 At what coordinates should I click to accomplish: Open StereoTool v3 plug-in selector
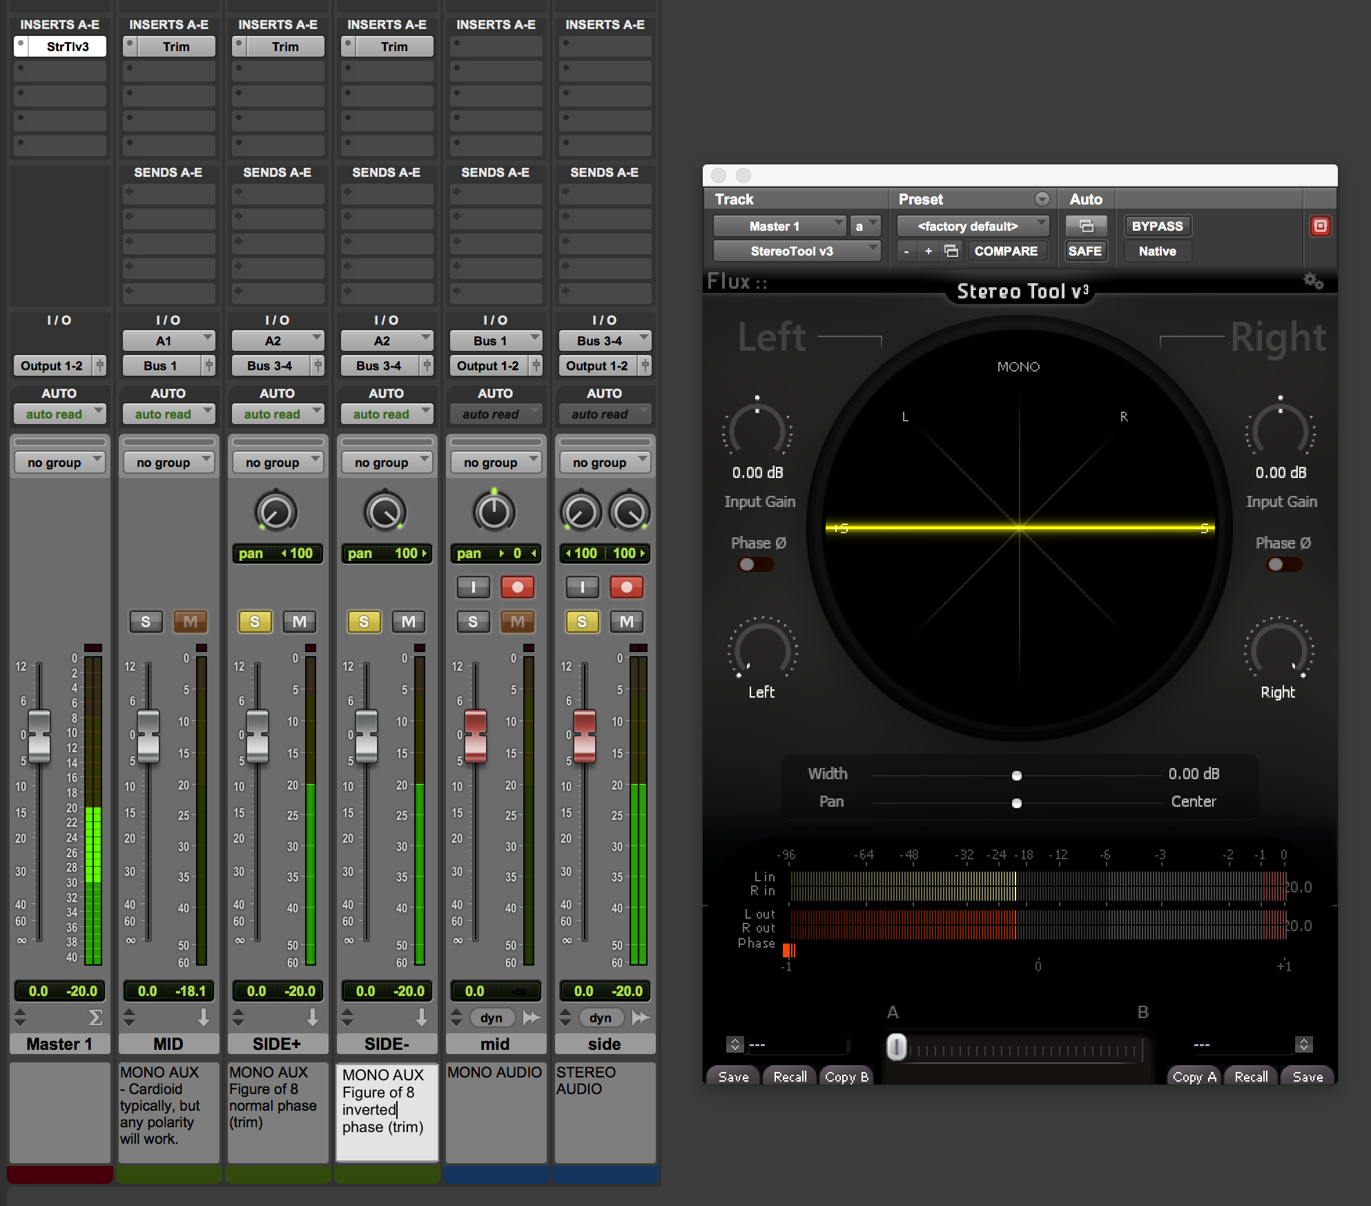[797, 251]
